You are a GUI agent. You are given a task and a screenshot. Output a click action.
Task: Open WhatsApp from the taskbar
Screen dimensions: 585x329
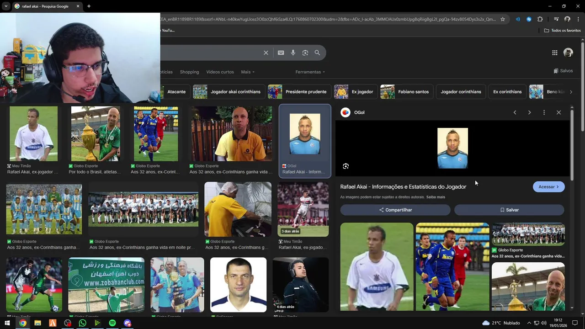click(82, 323)
